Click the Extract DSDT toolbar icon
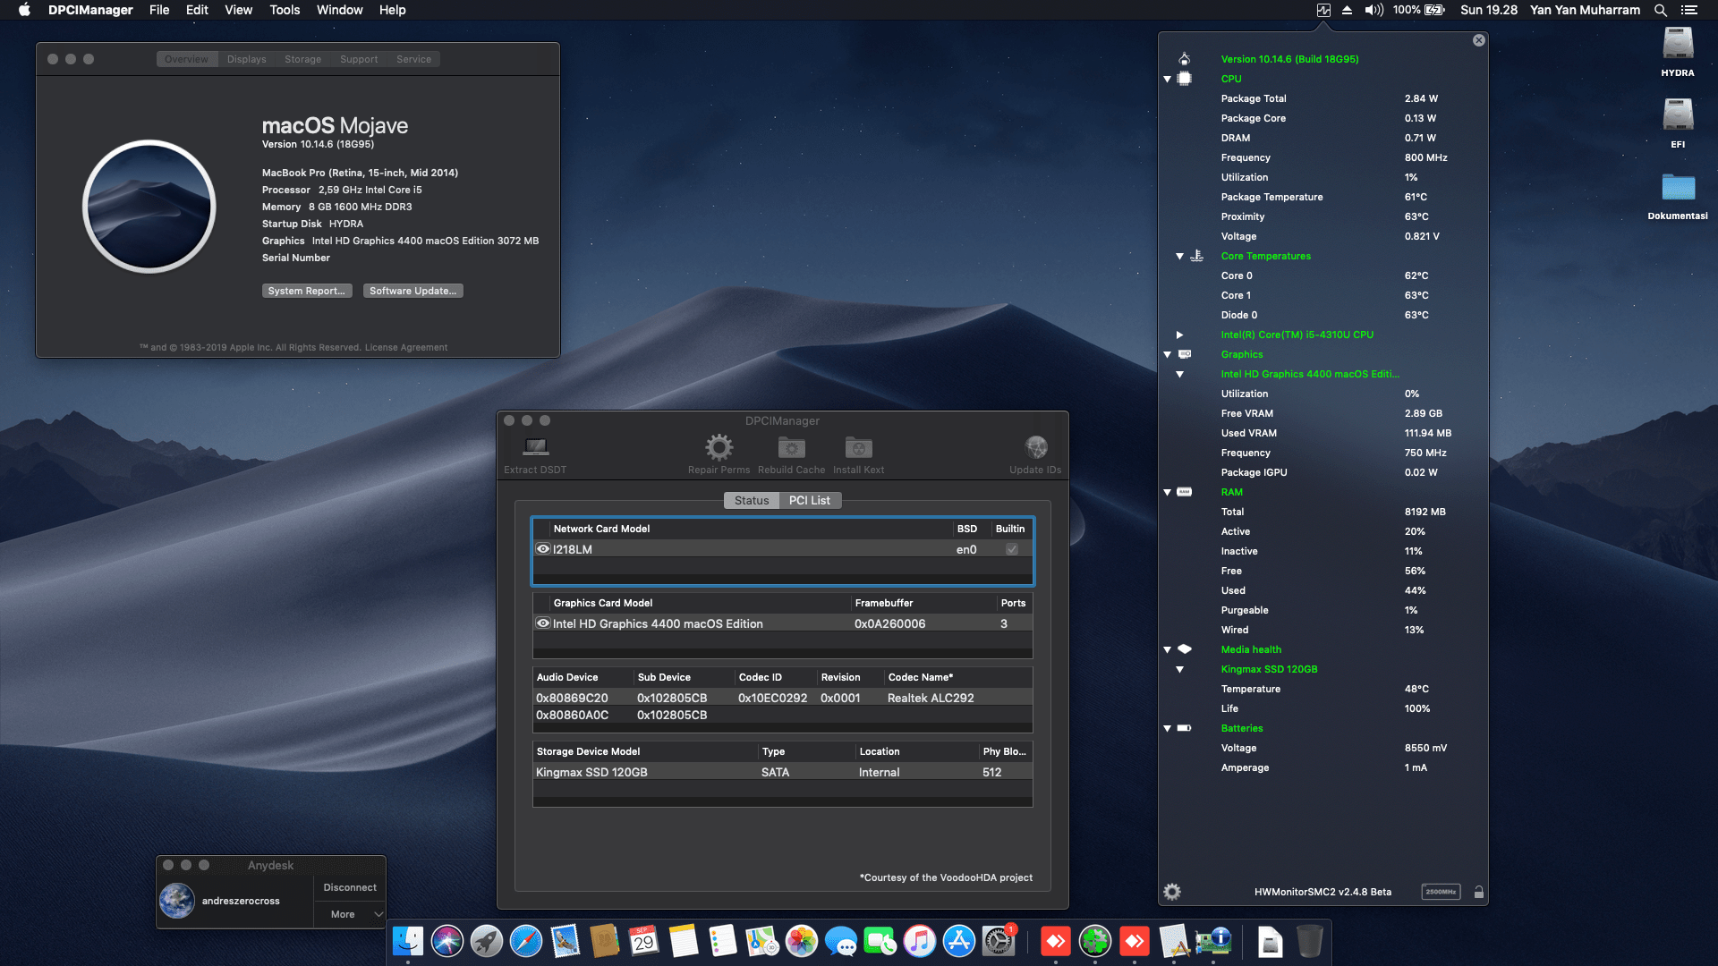 [534, 447]
